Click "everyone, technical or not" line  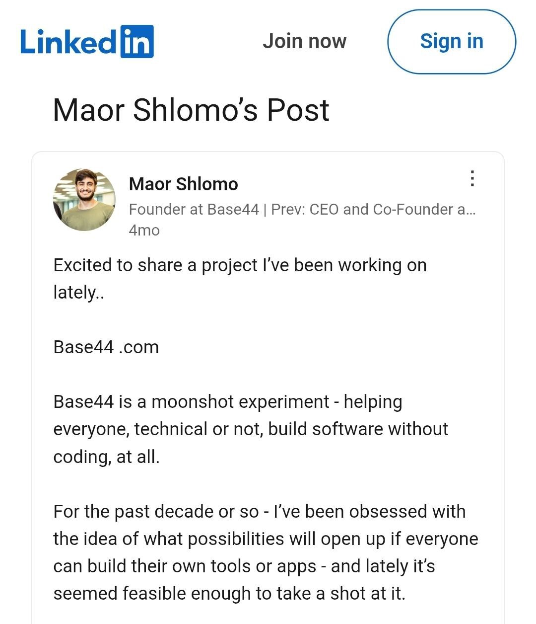pos(250,429)
